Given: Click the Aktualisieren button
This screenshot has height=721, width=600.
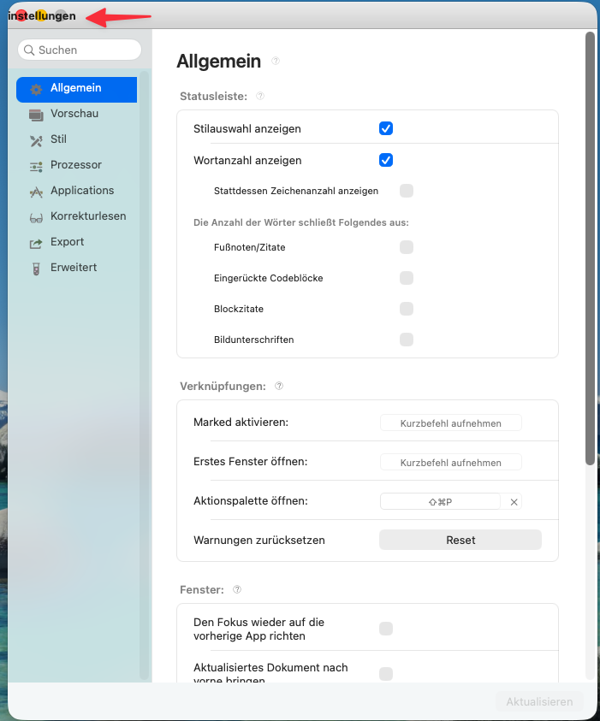Looking at the screenshot, I should point(539,701).
